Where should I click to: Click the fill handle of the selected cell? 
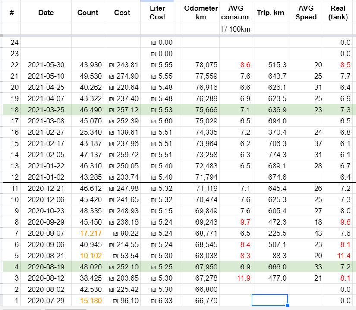288,306
